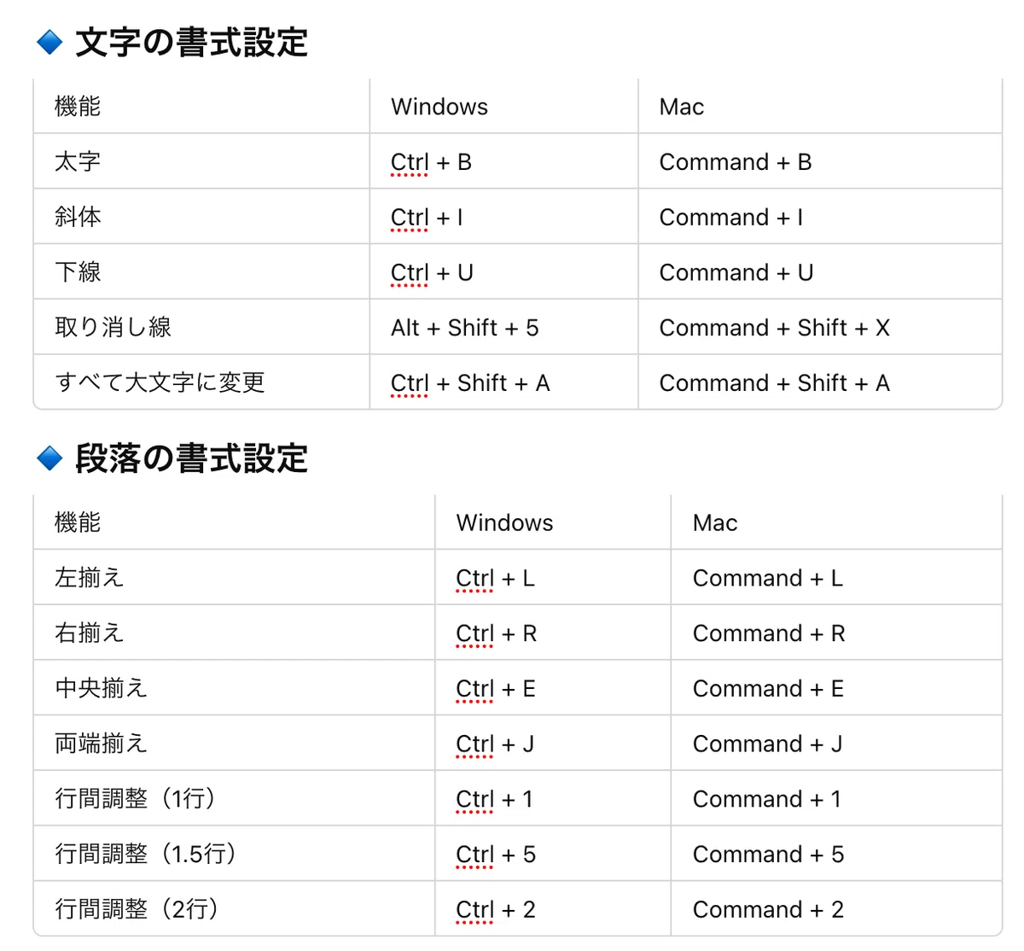
Task: Click the Alt + Shift + 5 shortcut cell
Action: pyautogui.click(x=503, y=327)
